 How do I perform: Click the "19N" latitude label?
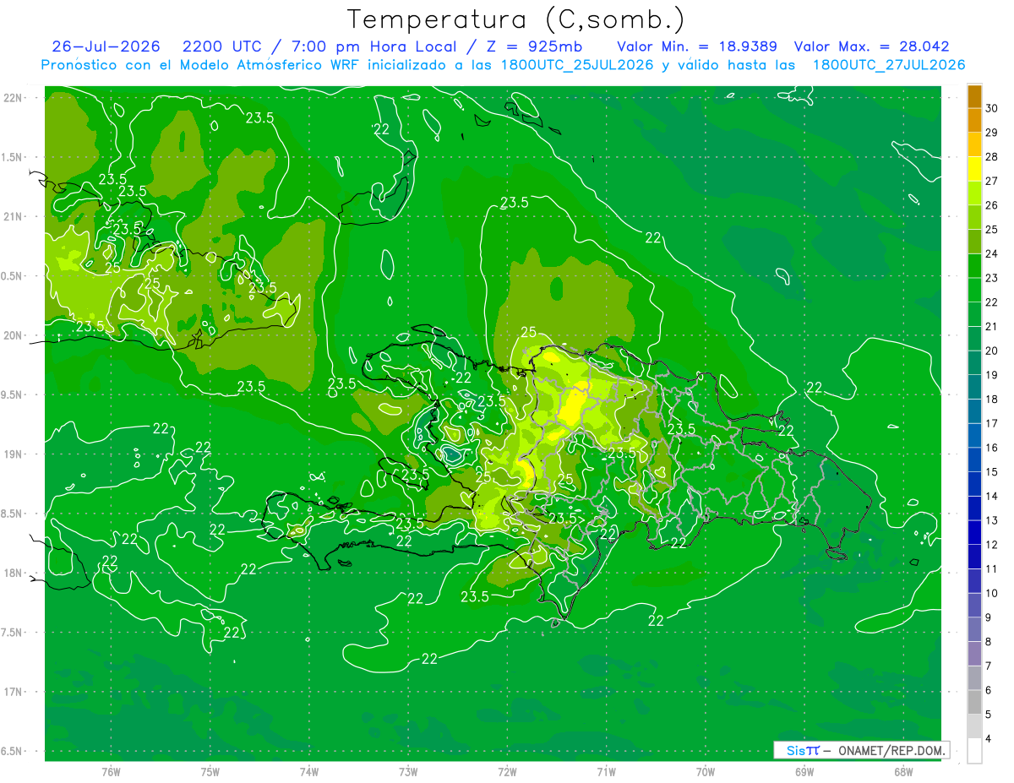pos(13,454)
